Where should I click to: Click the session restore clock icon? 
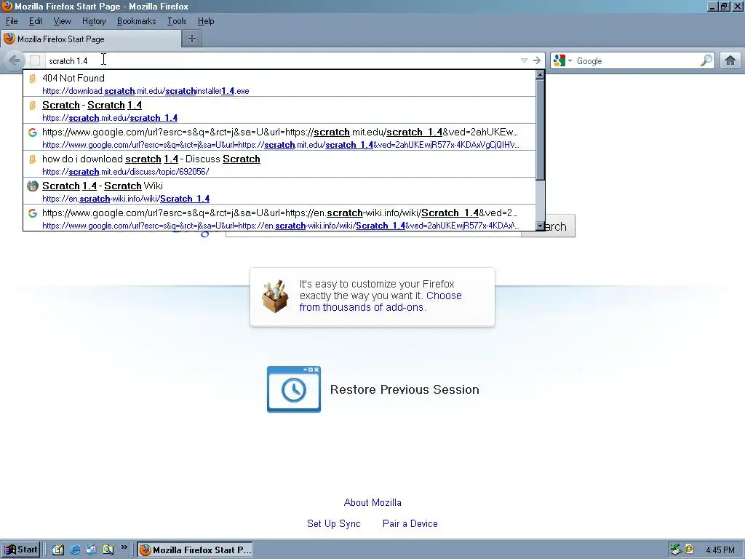[x=294, y=389]
